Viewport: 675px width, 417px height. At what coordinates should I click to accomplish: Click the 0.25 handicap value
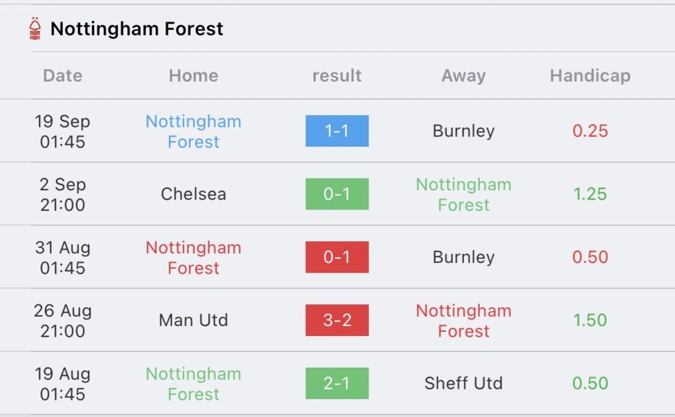(590, 131)
